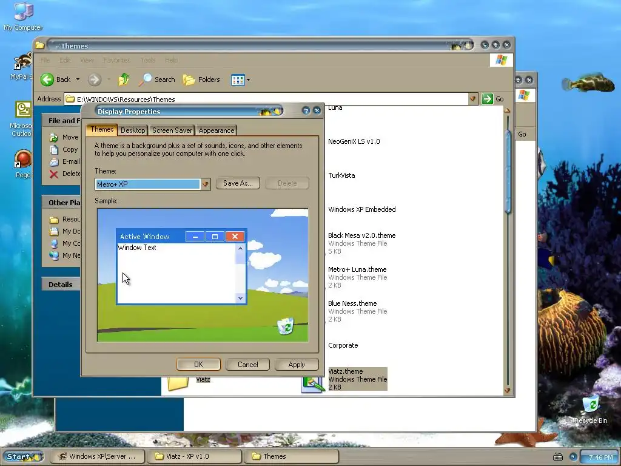Open the Recycle Bin on desktop

point(591,408)
